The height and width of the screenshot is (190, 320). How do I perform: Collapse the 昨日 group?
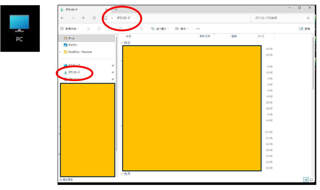coord(122,42)
